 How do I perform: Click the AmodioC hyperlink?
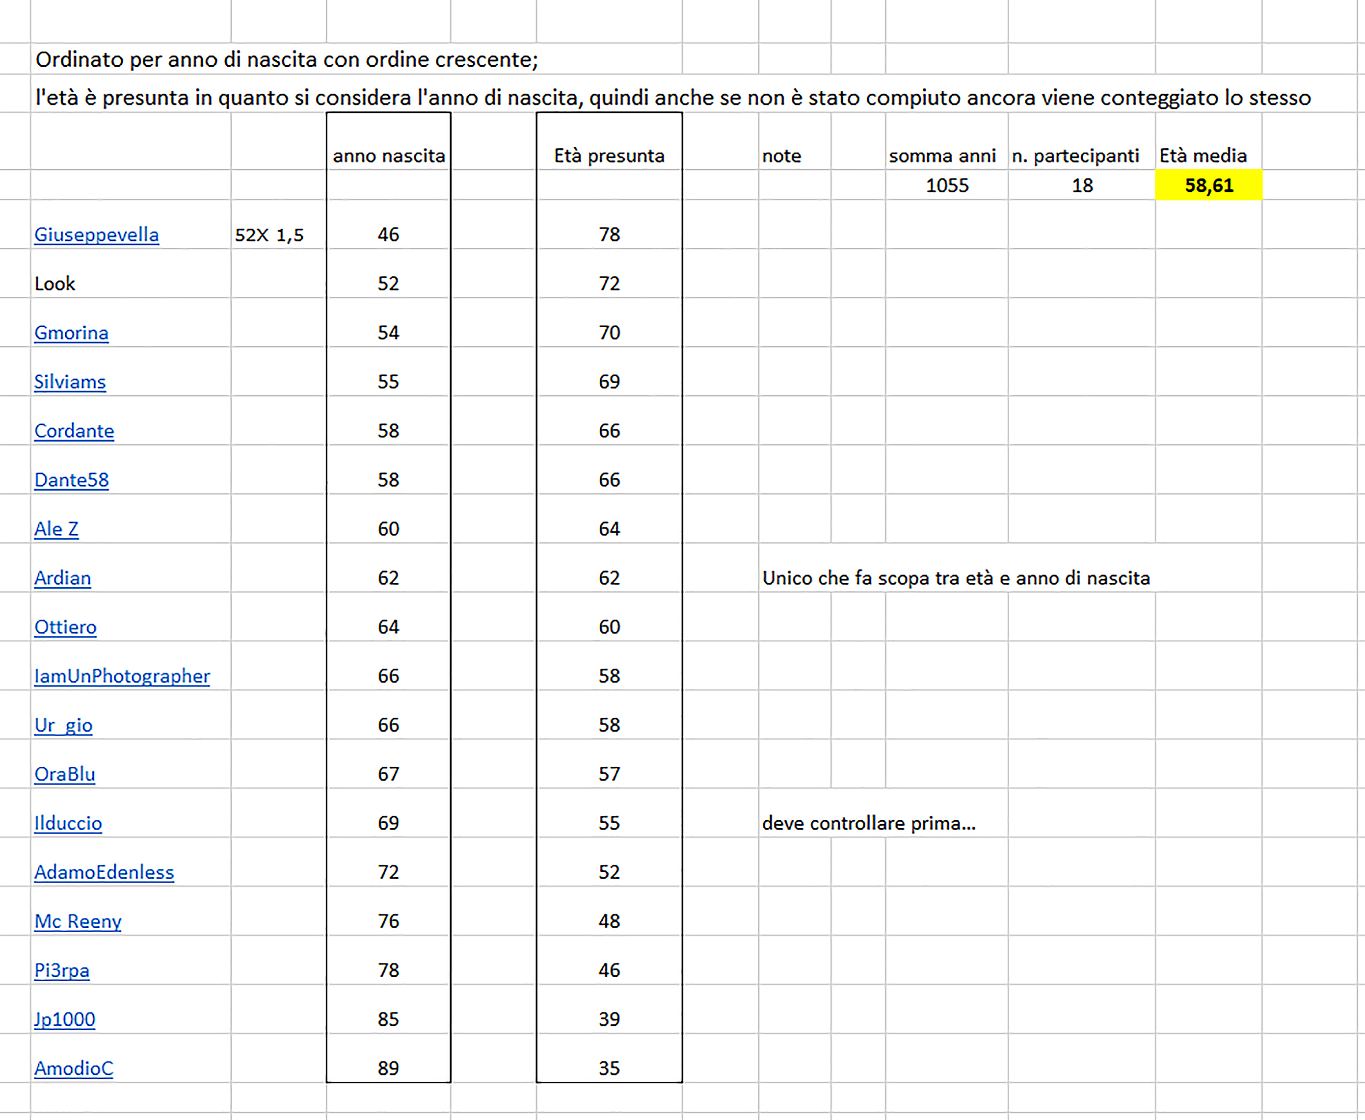tap(74, 1068)
